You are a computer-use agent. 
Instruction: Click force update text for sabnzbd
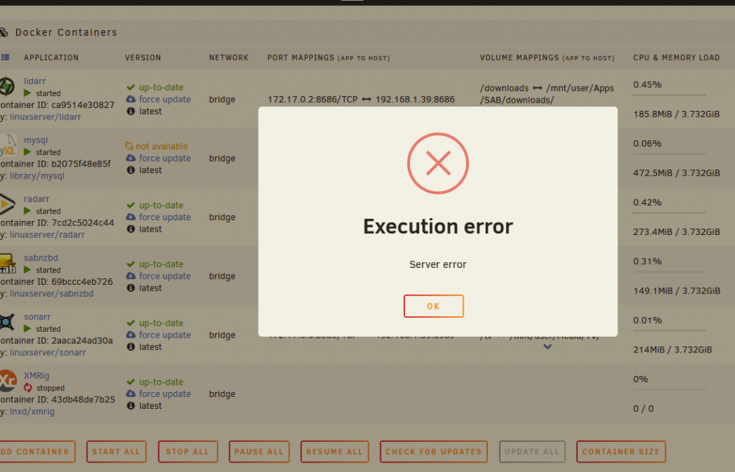(165, 276)
